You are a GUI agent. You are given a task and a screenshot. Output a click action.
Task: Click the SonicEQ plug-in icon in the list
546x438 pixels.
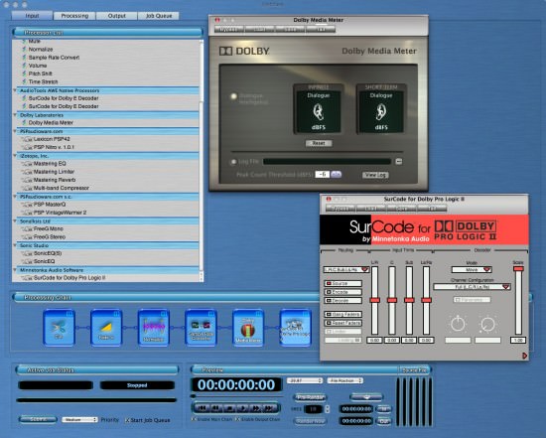pyautogui.click(x=27, y=261)
